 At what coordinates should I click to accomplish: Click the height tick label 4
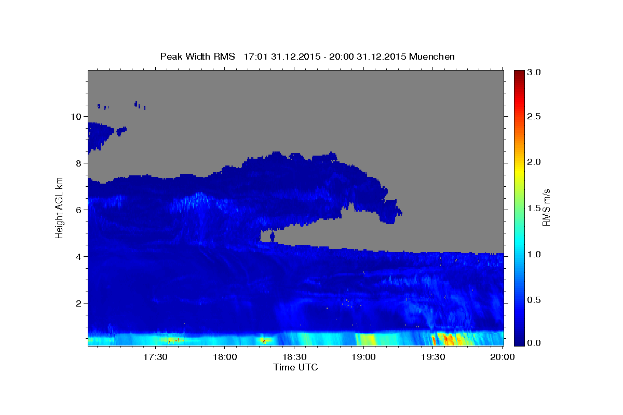[79, 256]
